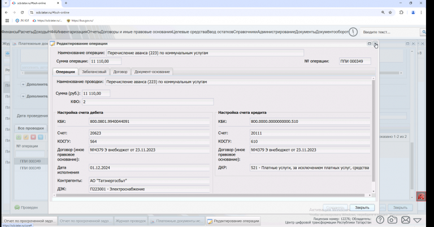Open the browser tab search dropdown arrow
This screenshot has width=434, height=227.
click(6, 3)
